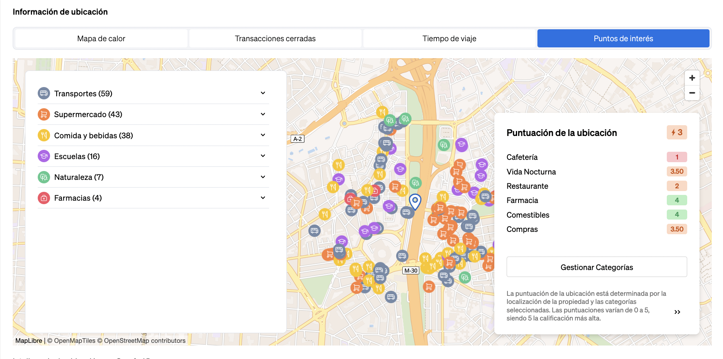Zoom in the map with plus button
The width and height of the screenshot is (723, 359).
coord(692,78)
